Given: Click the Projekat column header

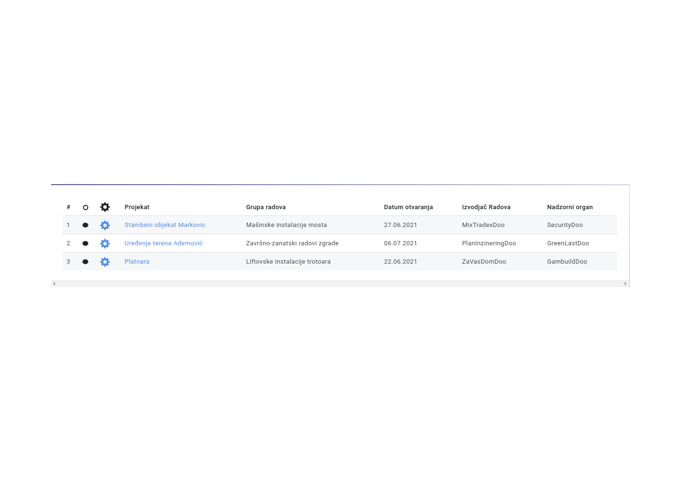Looking at the screenshot, I should point(137,207).
